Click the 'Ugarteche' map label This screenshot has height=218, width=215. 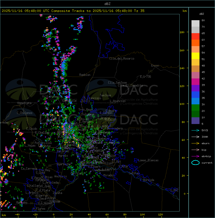(64, 164)
